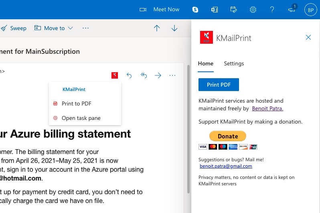Image resolution: width=320 pixels, height=213 pixels.
Task: Click the 'Azure billing statement' heading
Action: pos(71,134)
